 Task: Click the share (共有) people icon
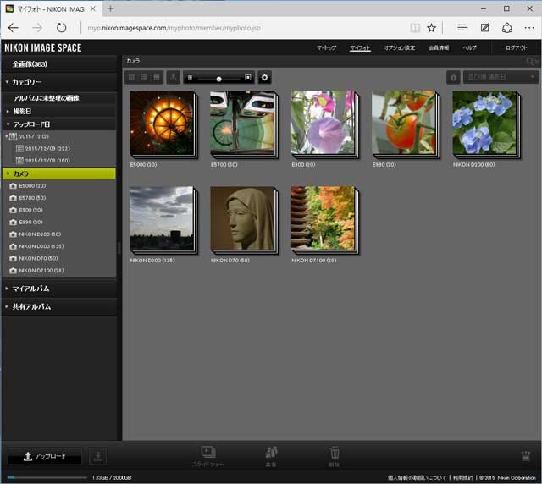tap(272, 453)
